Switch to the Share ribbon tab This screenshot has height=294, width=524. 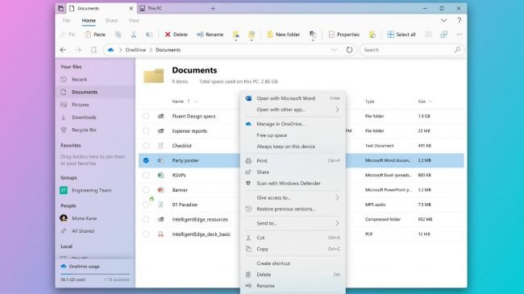[111, 20]
